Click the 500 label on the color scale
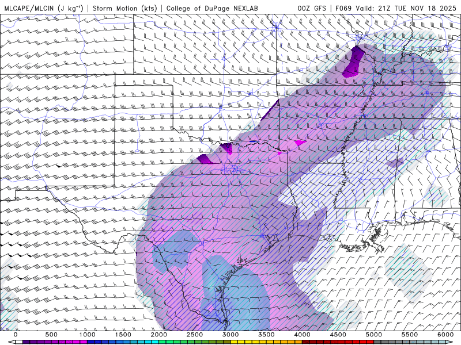 tap(51, 335)
